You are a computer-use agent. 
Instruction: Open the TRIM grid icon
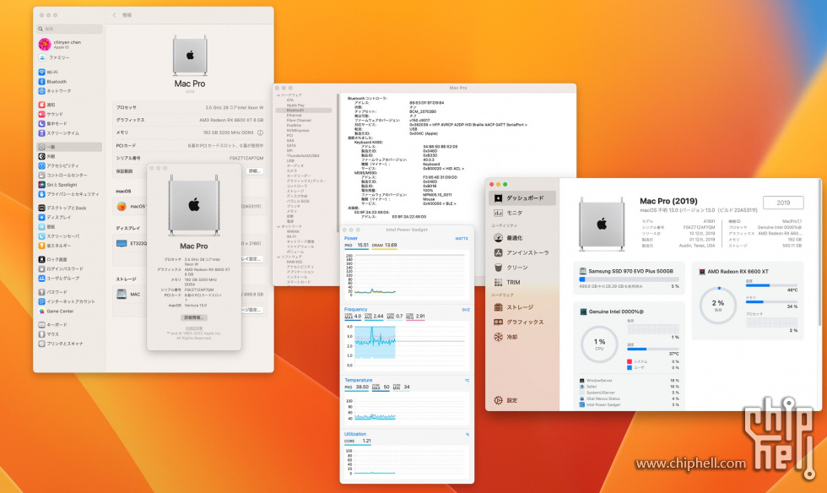(x=498, y=283)
